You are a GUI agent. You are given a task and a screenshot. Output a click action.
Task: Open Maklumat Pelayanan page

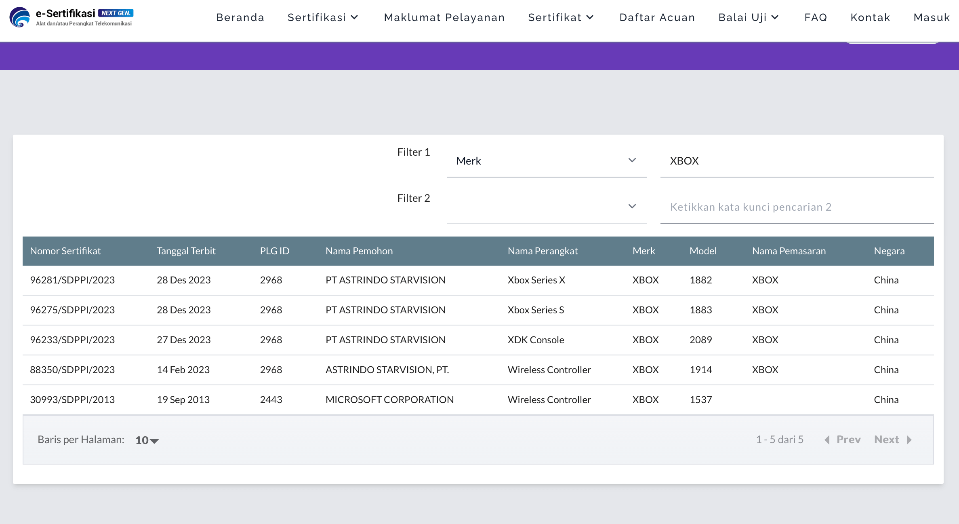point(444,17)
